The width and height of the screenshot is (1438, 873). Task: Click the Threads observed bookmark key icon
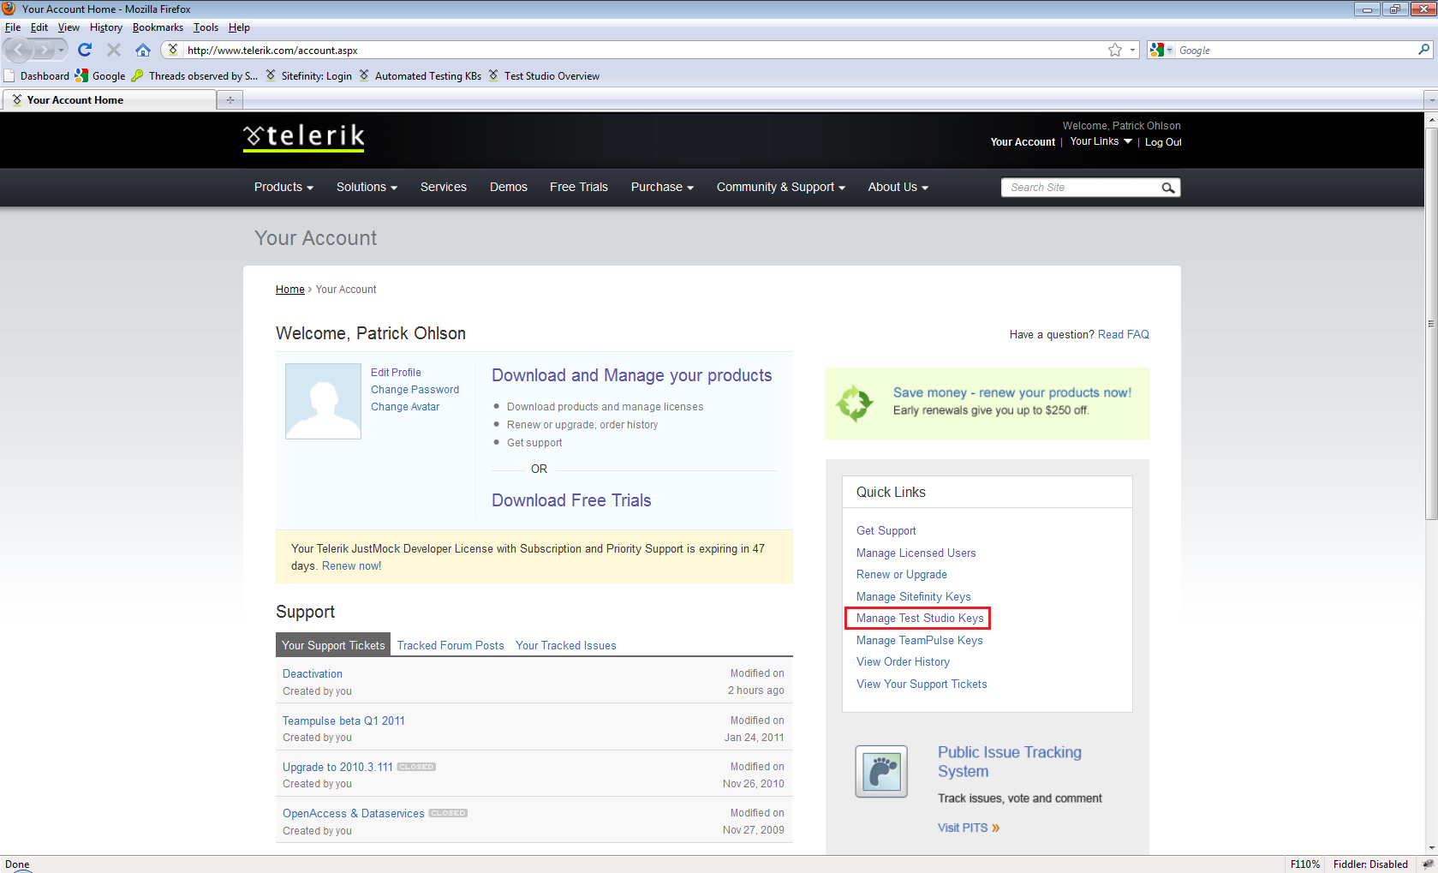pos(137,75)
